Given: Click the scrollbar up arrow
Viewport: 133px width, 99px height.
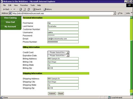Looking at the screenshot, I should tap(131, 18).
